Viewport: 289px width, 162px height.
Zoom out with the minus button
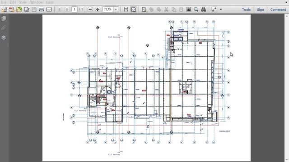[x=90, y=9]
